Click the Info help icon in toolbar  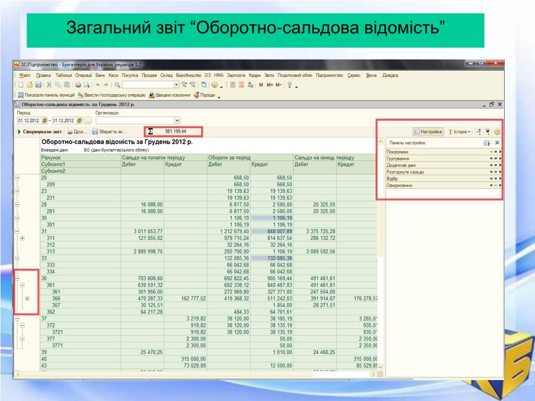214,85
